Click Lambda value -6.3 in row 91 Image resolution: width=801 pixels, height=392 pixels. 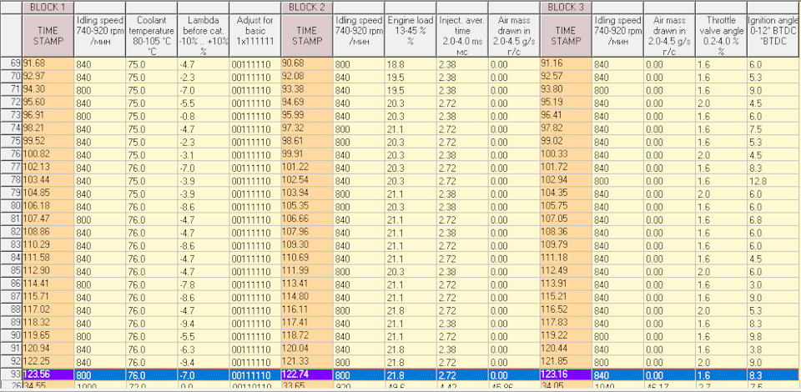[x=203, y=349]
